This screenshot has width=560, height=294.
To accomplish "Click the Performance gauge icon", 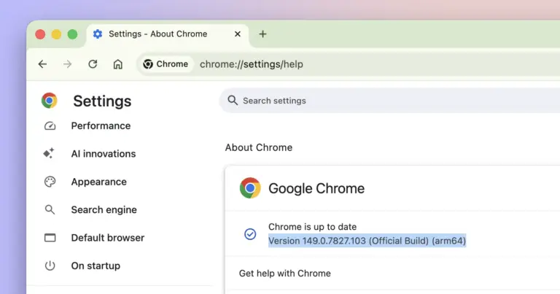I will pos(50,125).
